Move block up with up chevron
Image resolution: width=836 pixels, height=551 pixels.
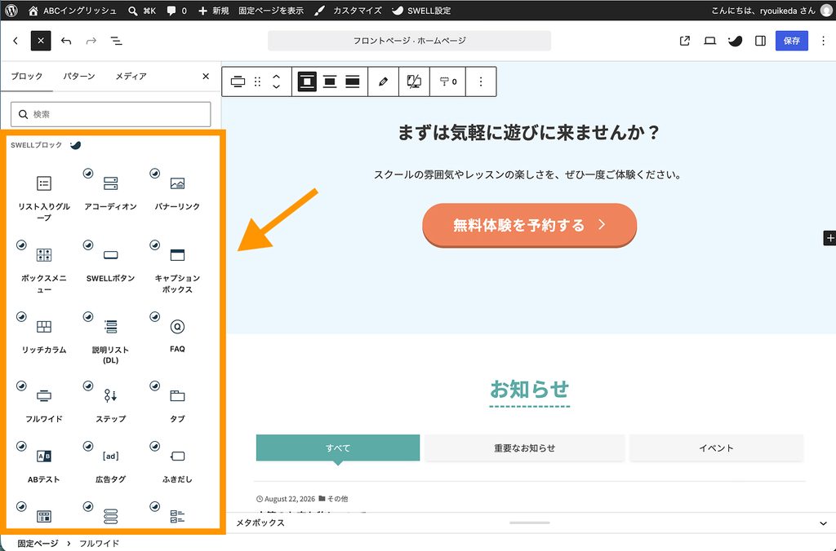[x=276, y=77]
